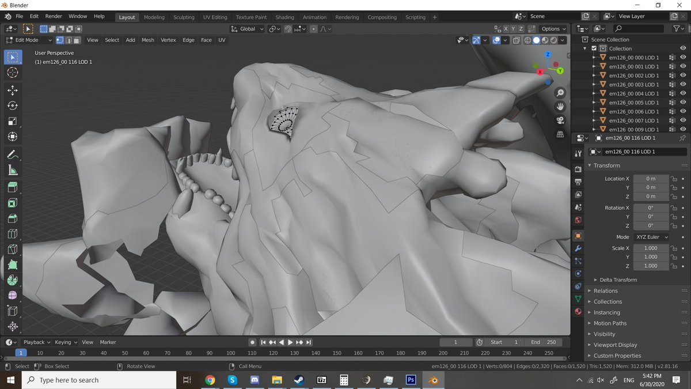Open Photoshop from the Windows taskbar
The width and height of the screenshot is (691, 389).
tap(411, 380)
